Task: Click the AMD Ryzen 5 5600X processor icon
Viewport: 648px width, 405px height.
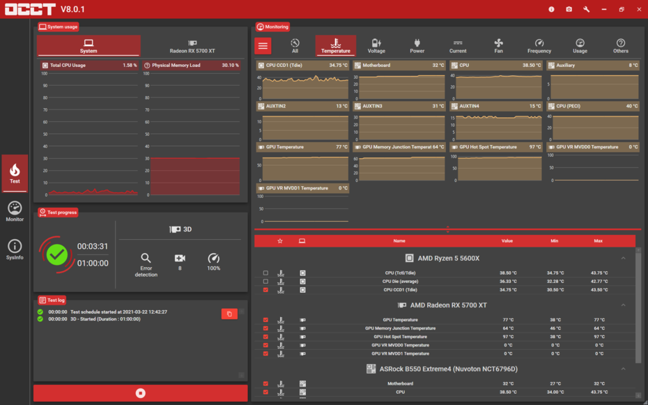Action: (409, 259)
